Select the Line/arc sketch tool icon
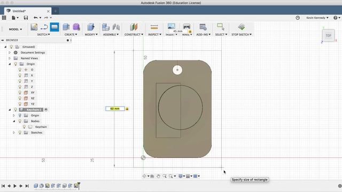The width and height of the screenshot is (342, 192). (x=44, y=27)
